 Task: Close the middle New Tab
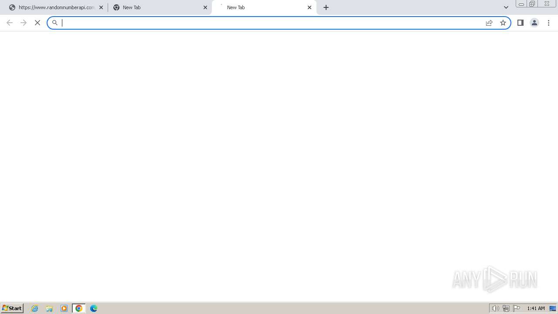[205, 7]
